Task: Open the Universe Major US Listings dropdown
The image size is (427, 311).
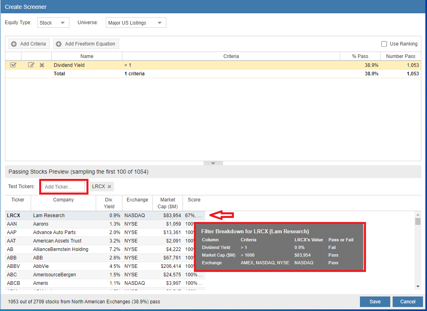Action: pyautogui.click(x=136, y=23)
